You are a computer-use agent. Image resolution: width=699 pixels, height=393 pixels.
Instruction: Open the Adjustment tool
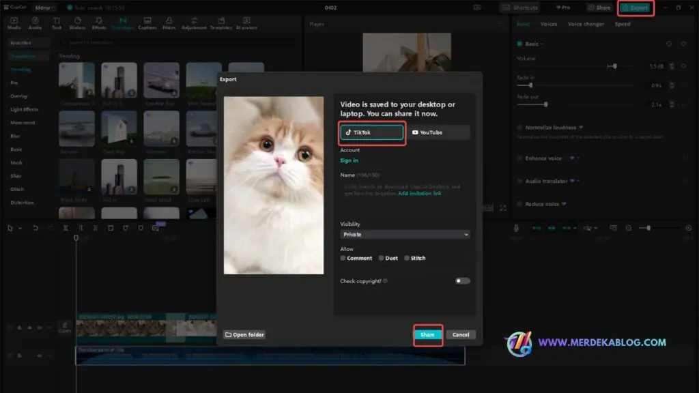pos(194,24)
